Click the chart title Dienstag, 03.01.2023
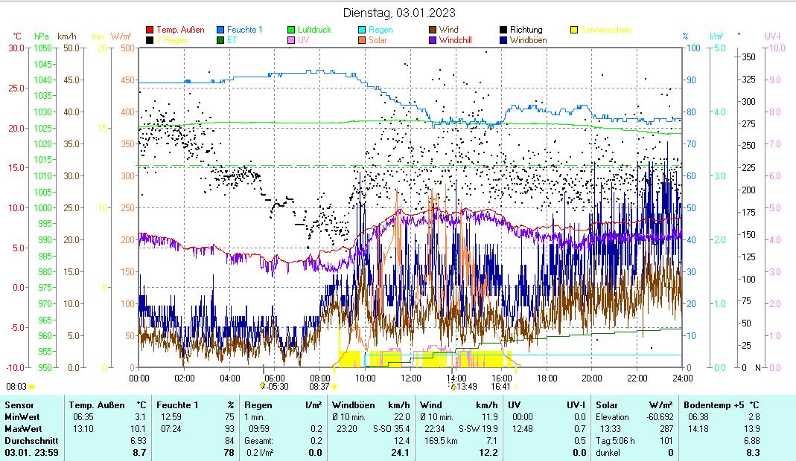This screenshot has width=796, height=461. (x=399, y=13)
